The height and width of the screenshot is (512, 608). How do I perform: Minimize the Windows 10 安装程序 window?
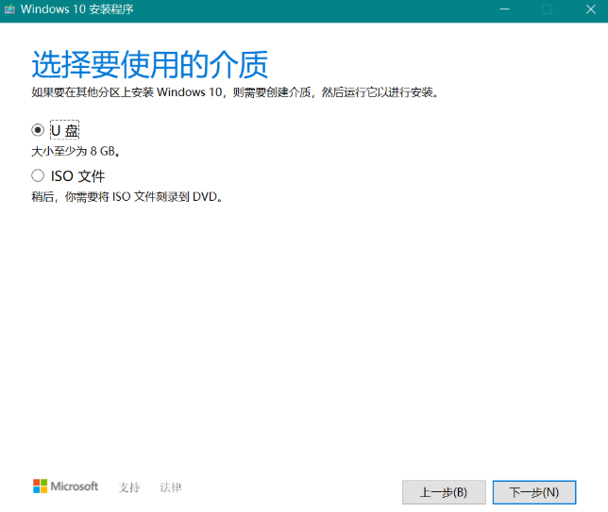(502, 10)
